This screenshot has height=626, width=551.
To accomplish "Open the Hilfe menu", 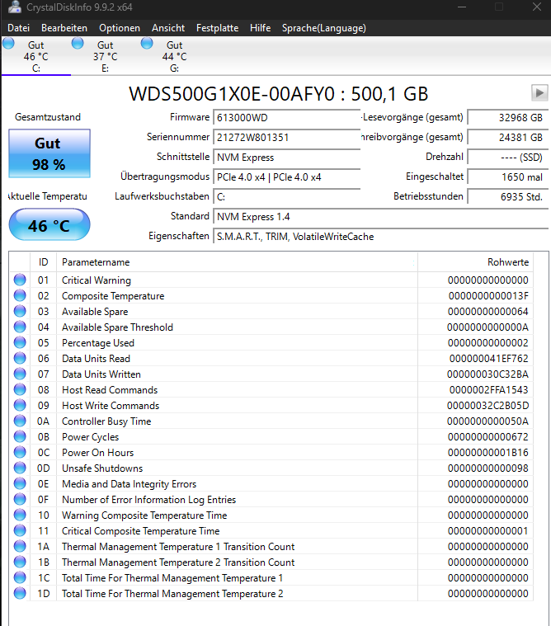I will point(261,28).
